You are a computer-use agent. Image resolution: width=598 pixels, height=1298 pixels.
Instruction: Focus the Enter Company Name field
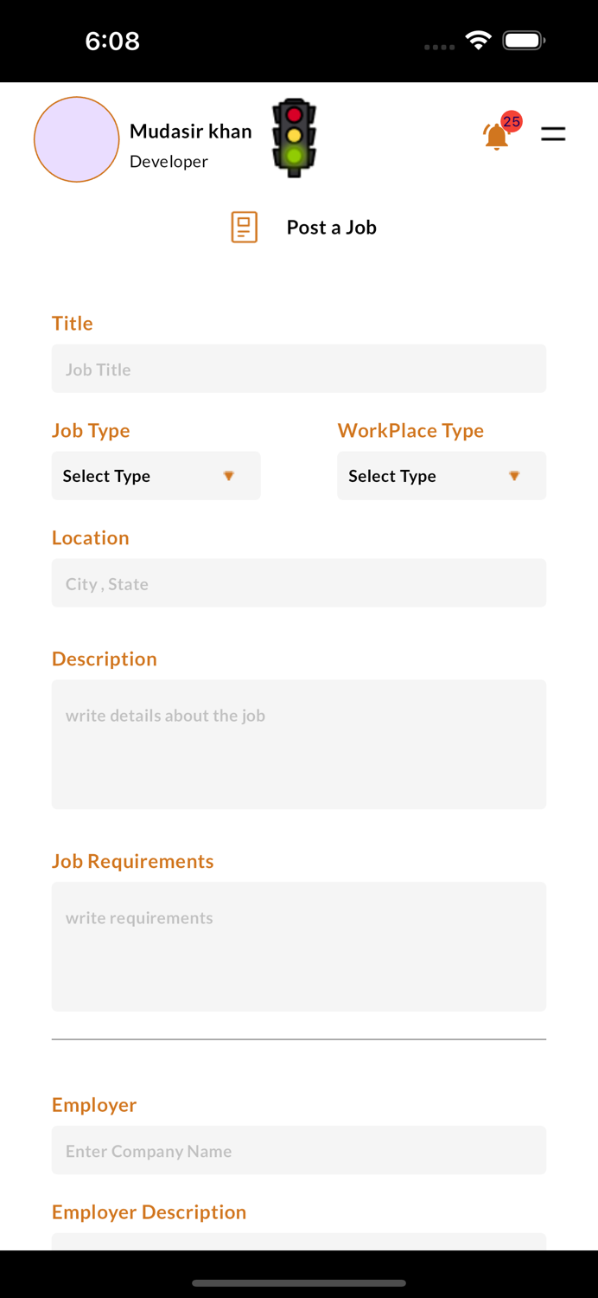(x=299, y=1150)
